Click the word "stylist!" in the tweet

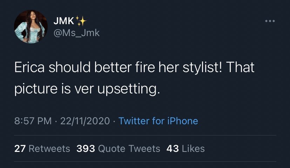click(x=202, y=68)
